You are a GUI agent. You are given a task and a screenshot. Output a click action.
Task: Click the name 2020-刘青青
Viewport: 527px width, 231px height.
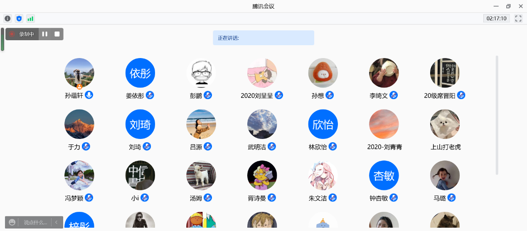(x=384, y=147)
